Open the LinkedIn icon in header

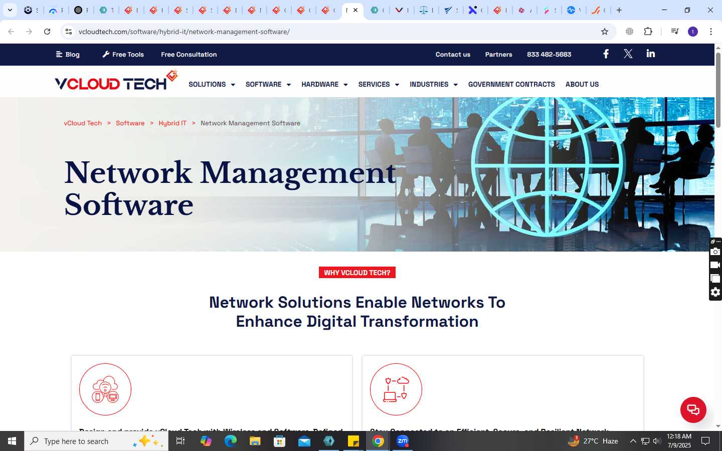(x=651, y=54)
